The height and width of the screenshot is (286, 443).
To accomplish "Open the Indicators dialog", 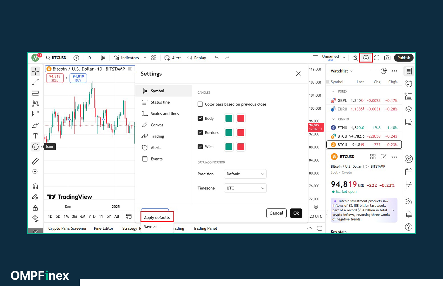I will tap(126, 58).
